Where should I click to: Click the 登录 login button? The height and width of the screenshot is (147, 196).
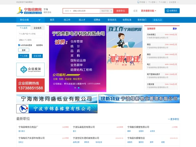(24, 50)
